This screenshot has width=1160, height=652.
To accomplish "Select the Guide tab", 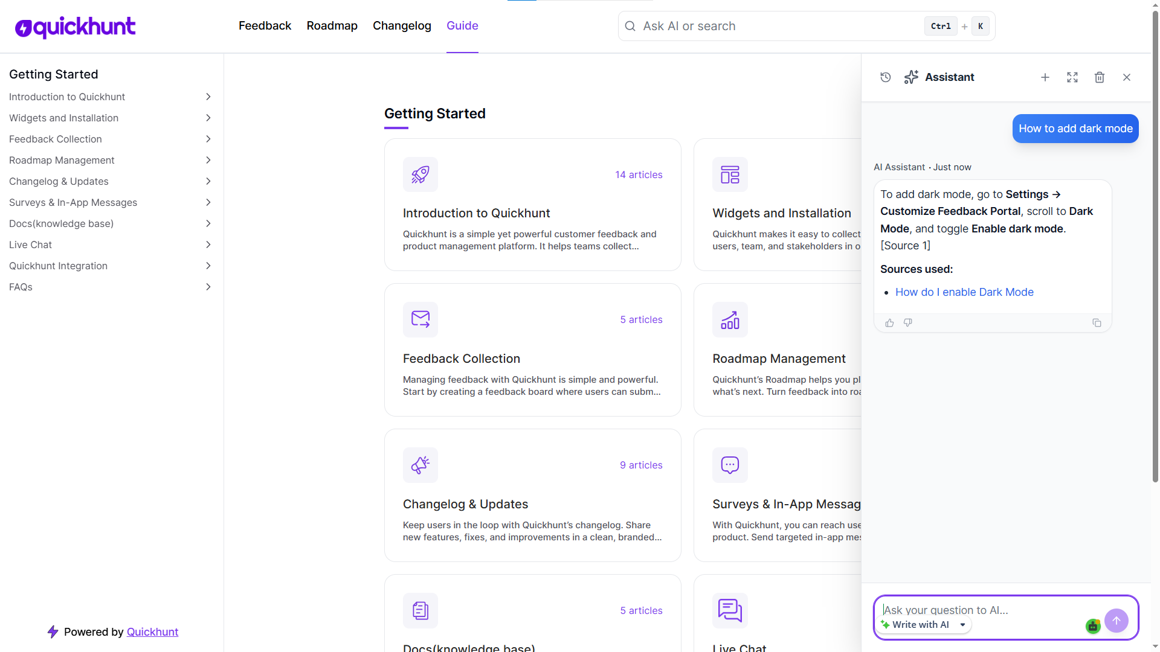I will (x=462, y=25).
